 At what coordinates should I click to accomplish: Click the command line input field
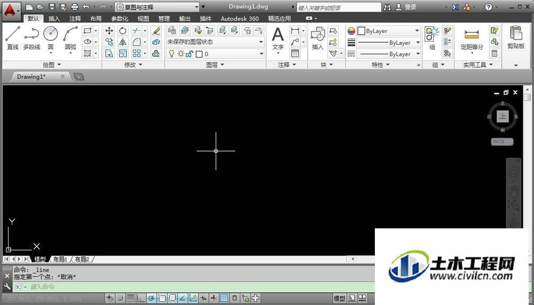[x=198, y=287]
